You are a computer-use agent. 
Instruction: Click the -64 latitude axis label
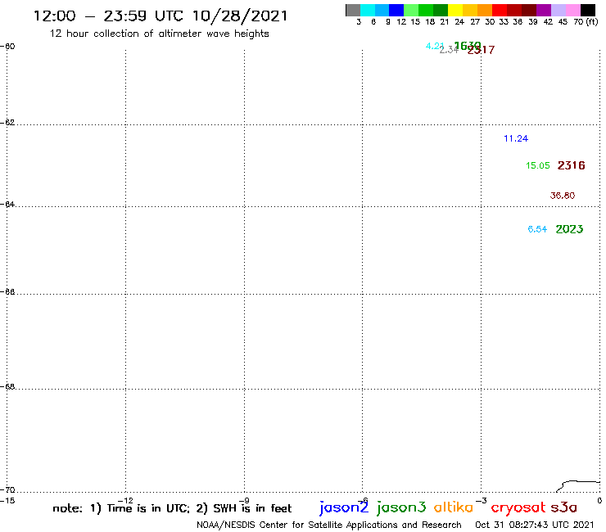tap(7, 204)
